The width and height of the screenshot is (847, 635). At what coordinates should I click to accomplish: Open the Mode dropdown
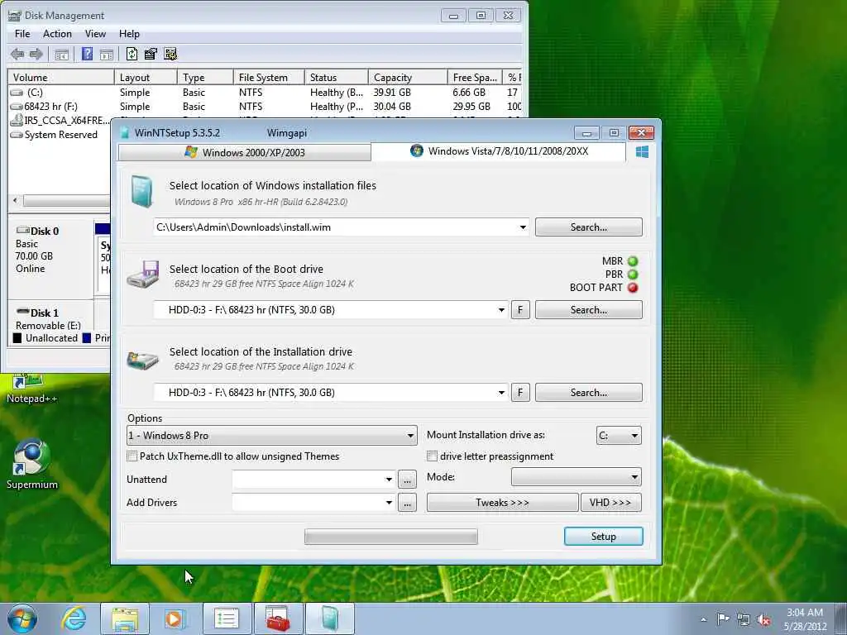pyautogui.click(x=577, y=477)
